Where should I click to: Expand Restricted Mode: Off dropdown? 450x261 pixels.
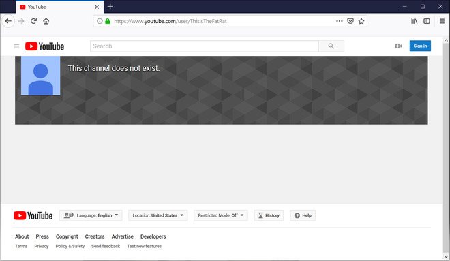coord(221,215)
